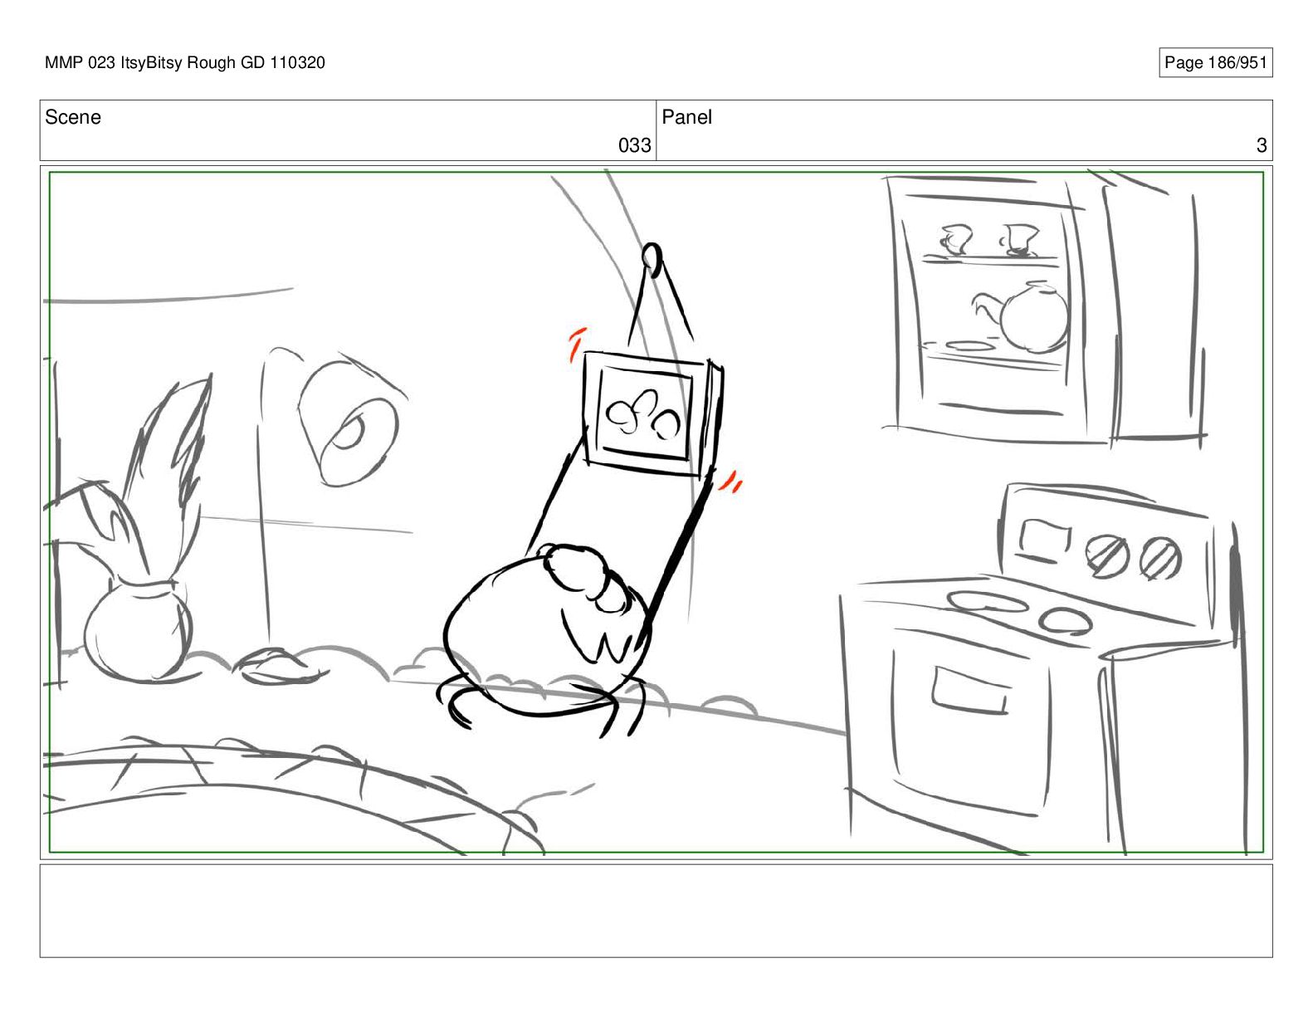1313x1017 pixels.
Task: Click the 'MMP 023 ItsyBitsy Rough GD 110320' title text
Action: 185,62
